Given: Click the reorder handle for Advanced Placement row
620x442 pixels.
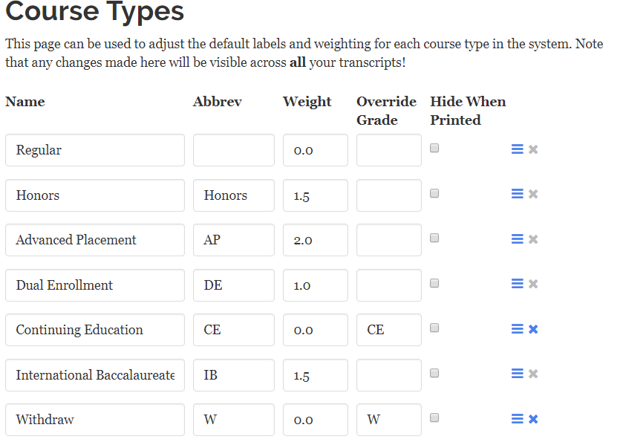Looking at the screenshot, I should (x=517, y=239).
